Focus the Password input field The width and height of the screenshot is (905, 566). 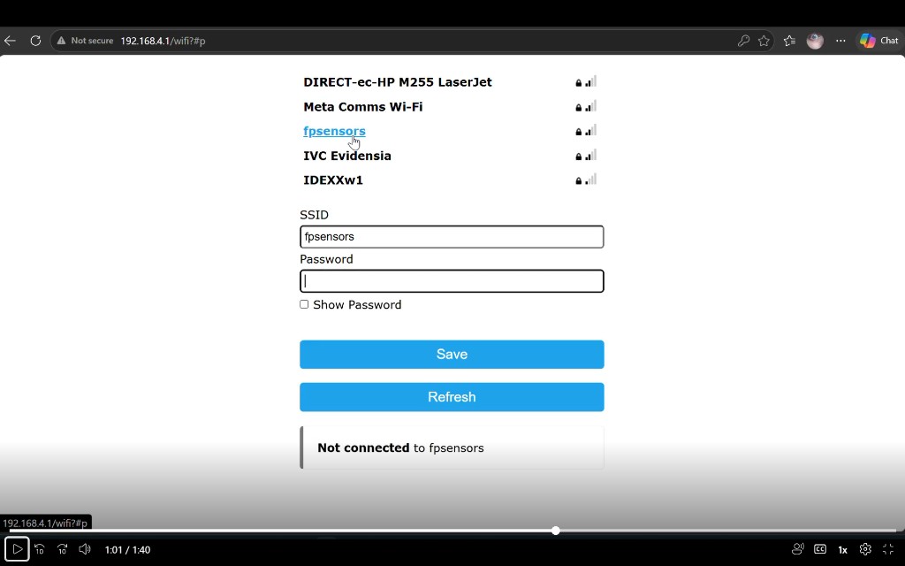[452, 281]
